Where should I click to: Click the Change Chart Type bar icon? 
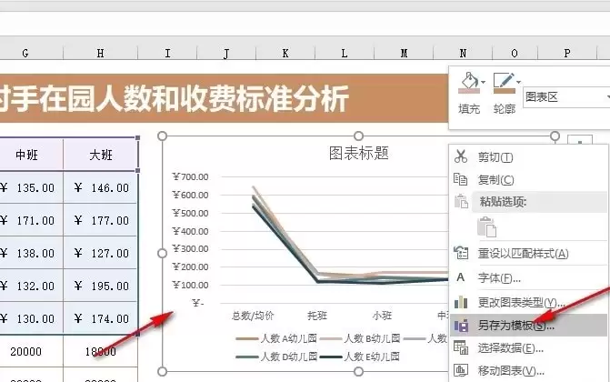click(461, 302)
